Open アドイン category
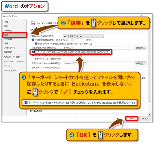Screen dimensions: 155x144 (x=7, y=66)
